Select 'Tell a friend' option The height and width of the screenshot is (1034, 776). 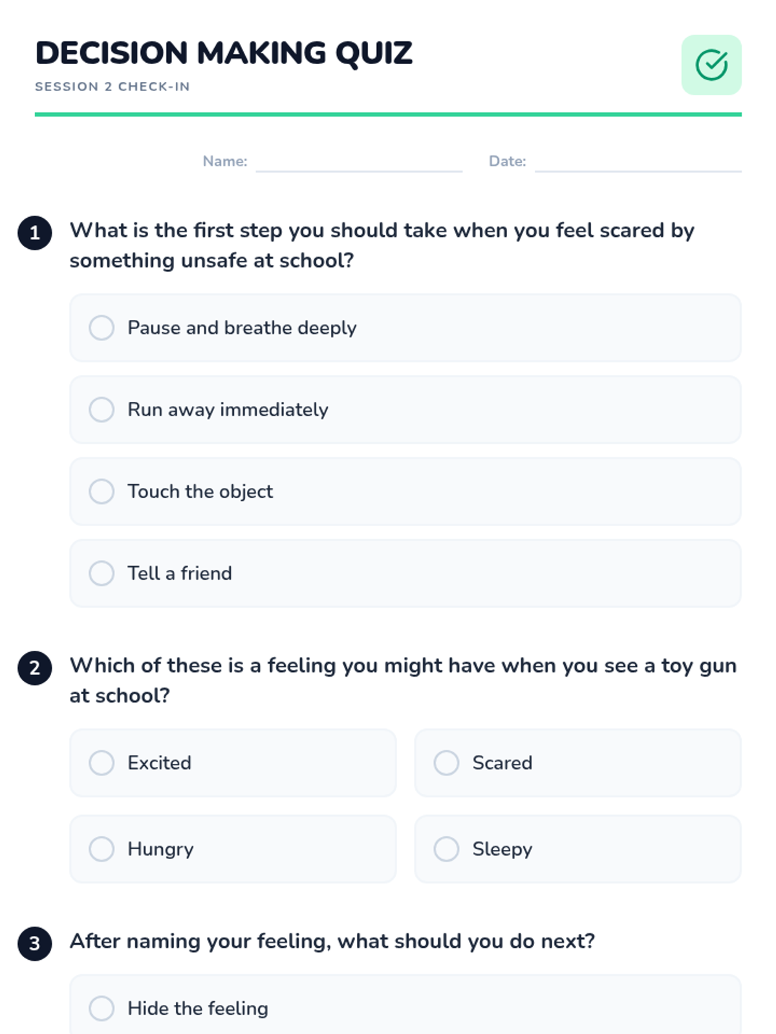102,573
